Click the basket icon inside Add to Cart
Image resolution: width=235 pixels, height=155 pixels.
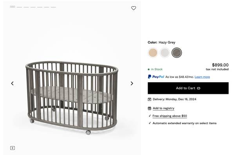coord(199,88)
